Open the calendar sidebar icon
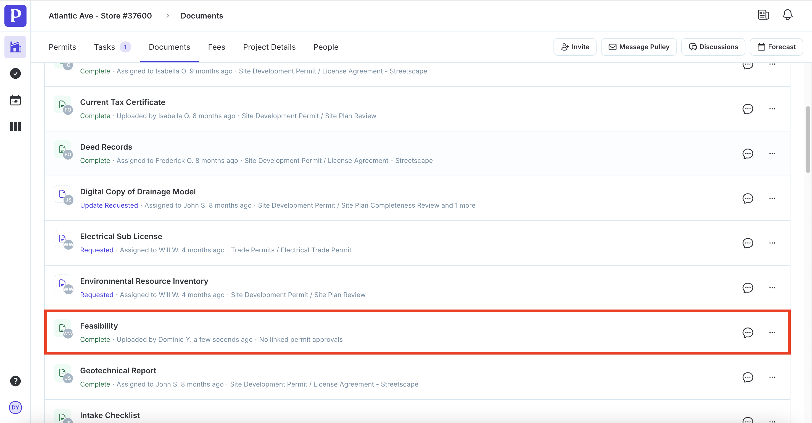Screen dimensions: 812x423 15,100
